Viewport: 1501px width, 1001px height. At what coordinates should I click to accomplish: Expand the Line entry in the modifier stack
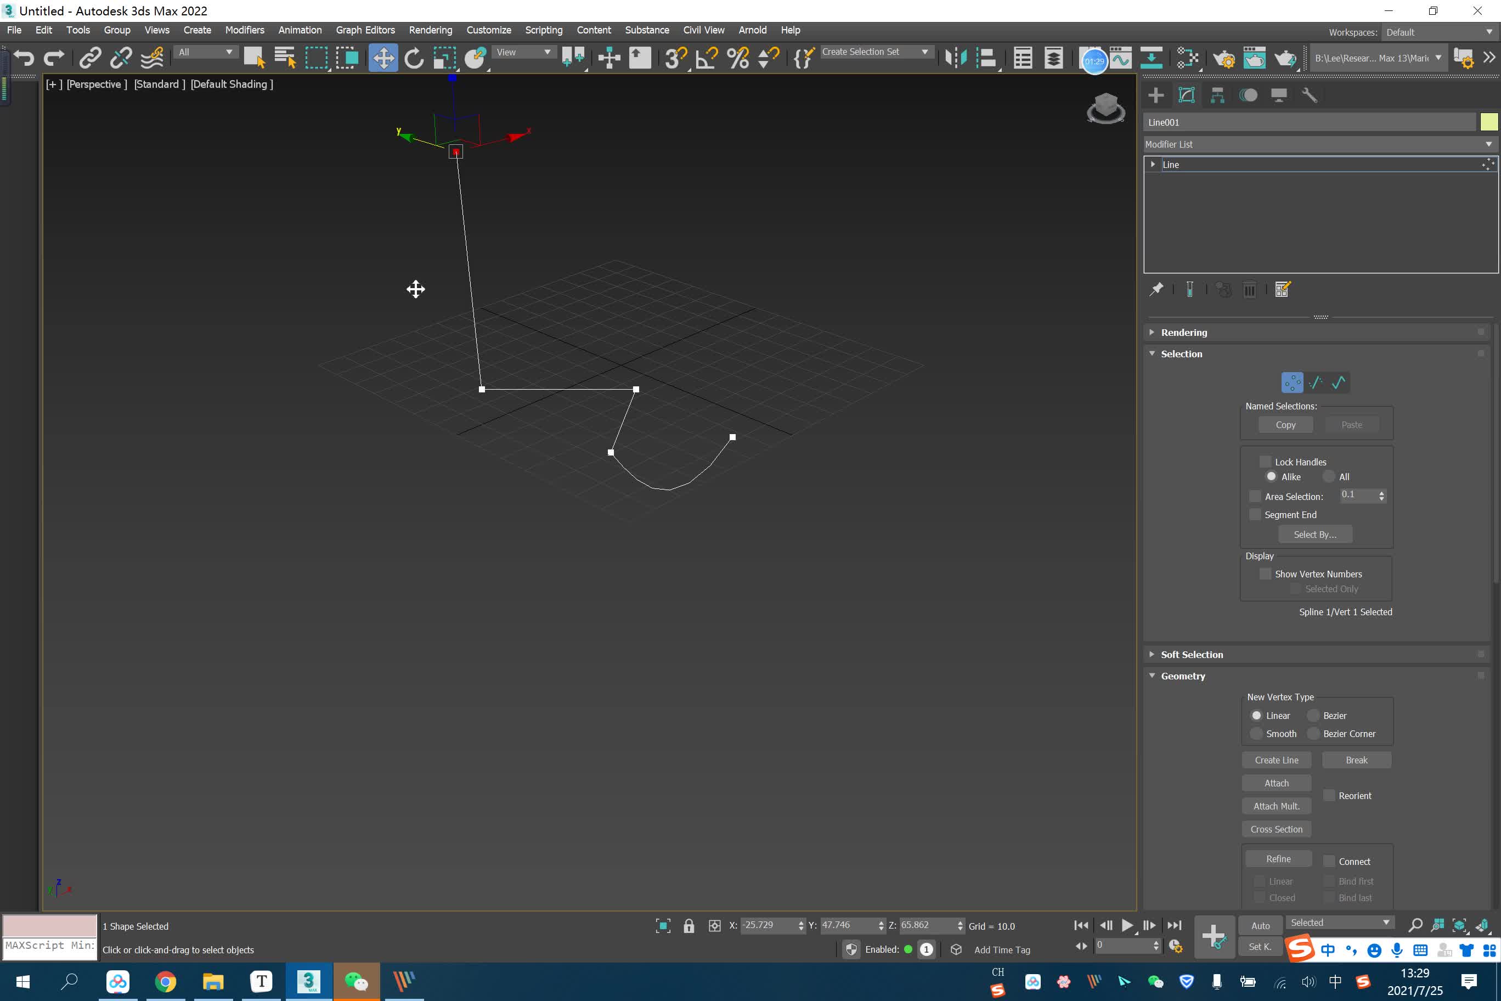tap(1153, 164)
